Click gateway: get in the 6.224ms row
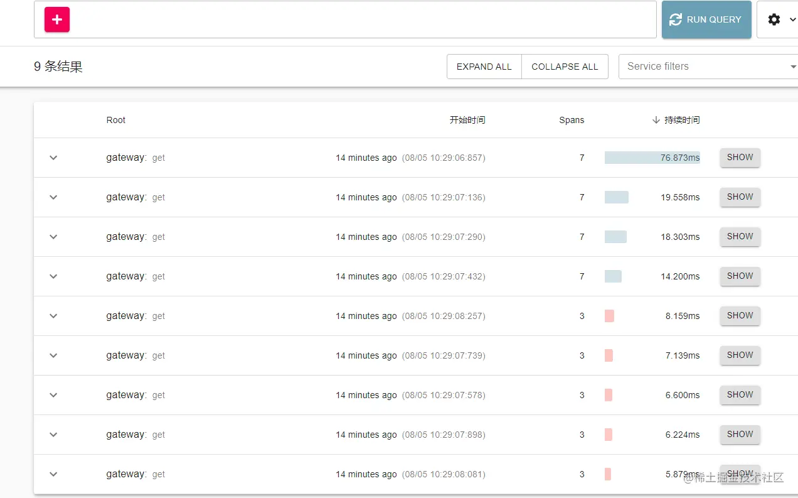 click(x=136, y=435)
